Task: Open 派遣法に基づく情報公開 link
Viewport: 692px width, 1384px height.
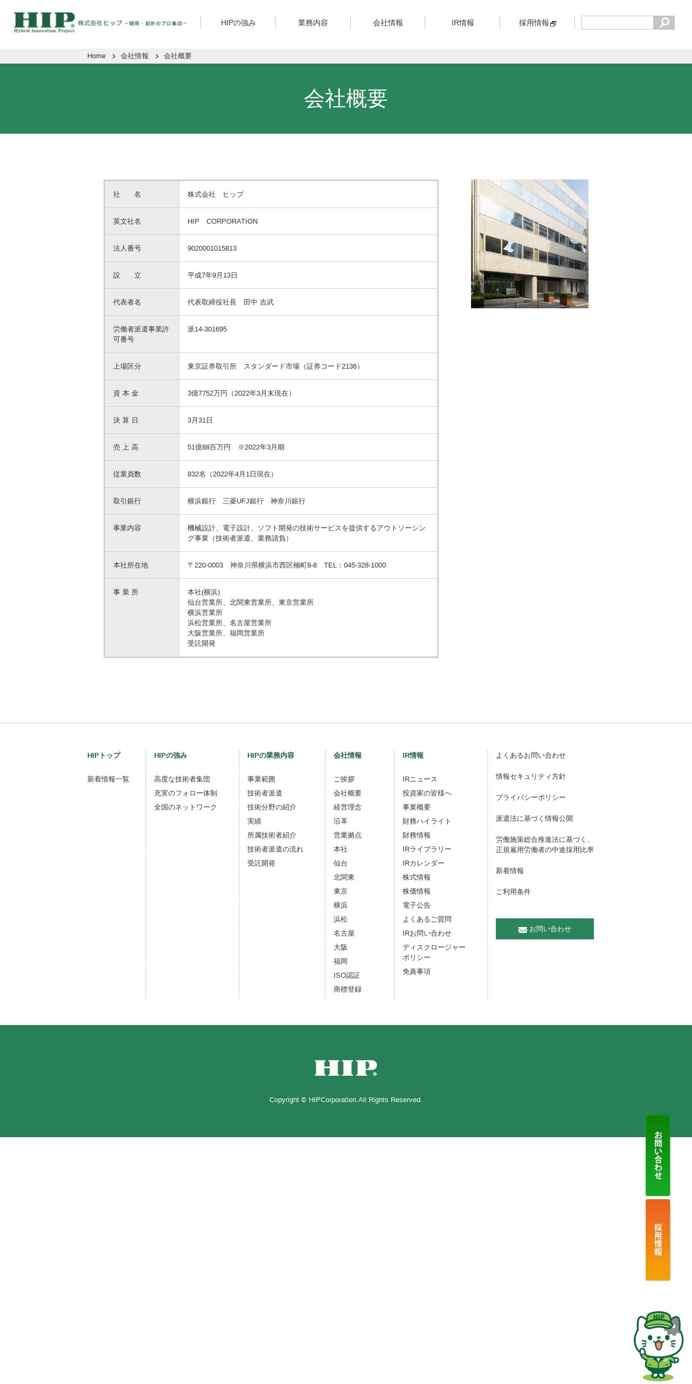Action: coord(534,819)
